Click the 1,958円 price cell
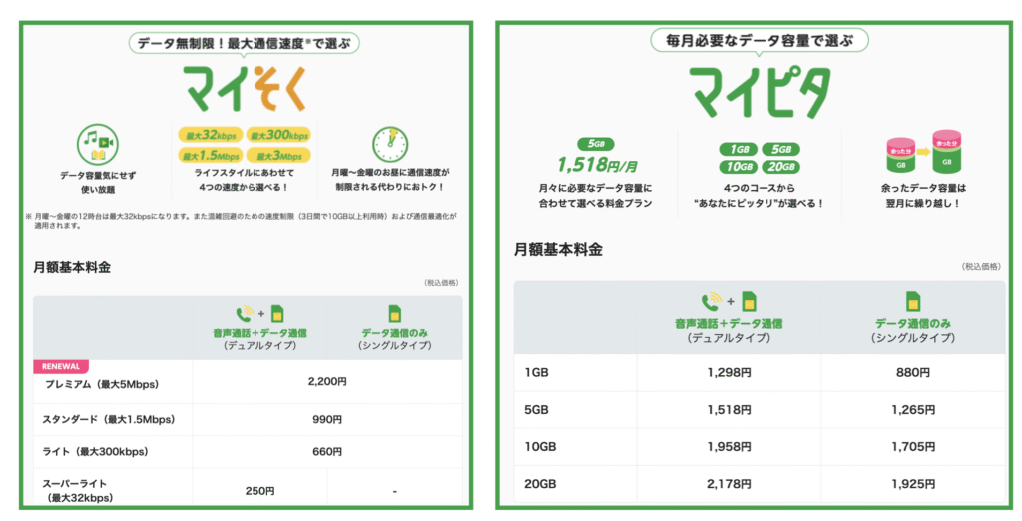Viewport: 1022px width, 521px height. point(729,447)
